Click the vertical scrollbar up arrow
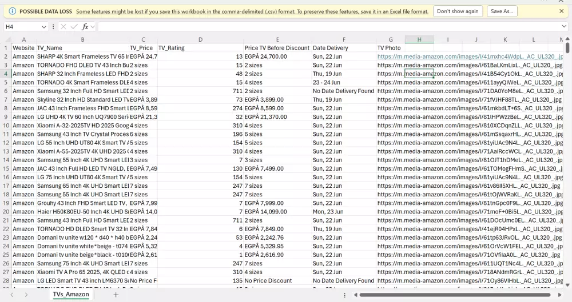Viewport: 572px width, 302px height. point(567,39)
